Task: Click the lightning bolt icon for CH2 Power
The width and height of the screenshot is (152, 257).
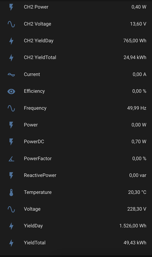Action: tap(11, 7)
